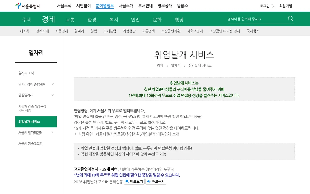
Task: Open 새소식 submenu item
Action: pos(25,31)
